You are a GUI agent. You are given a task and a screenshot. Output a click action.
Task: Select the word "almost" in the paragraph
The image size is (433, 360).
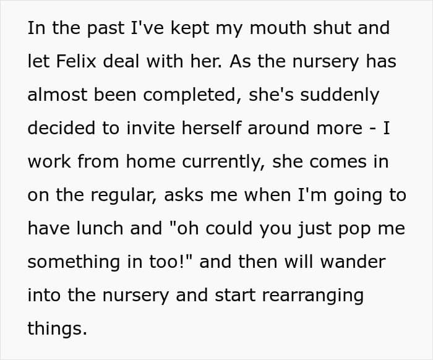(58, 95)
